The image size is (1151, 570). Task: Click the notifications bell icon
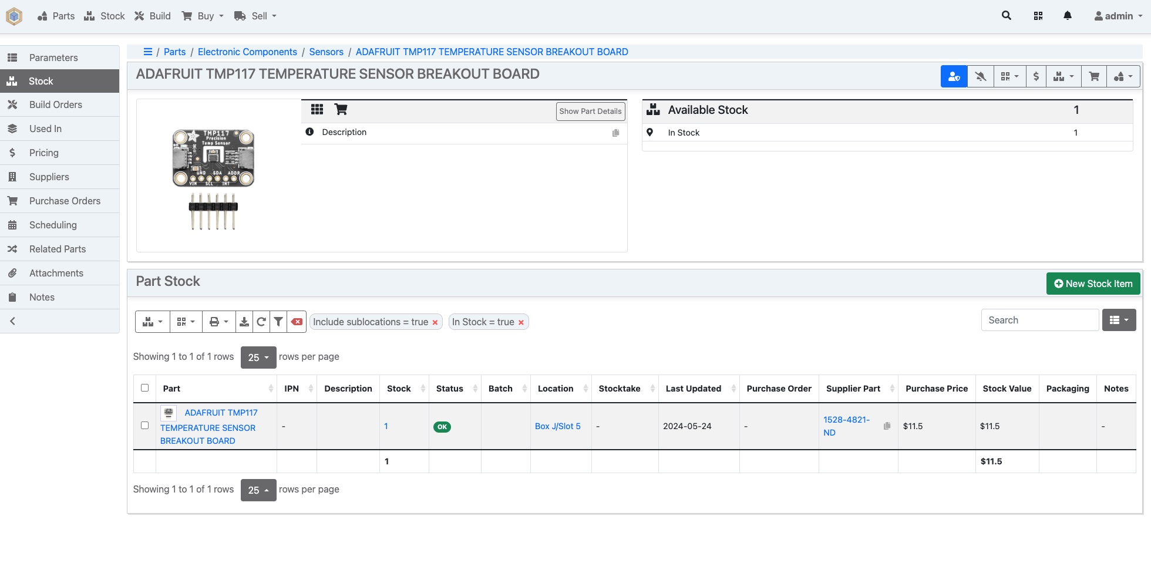[x=1067, y=16]
